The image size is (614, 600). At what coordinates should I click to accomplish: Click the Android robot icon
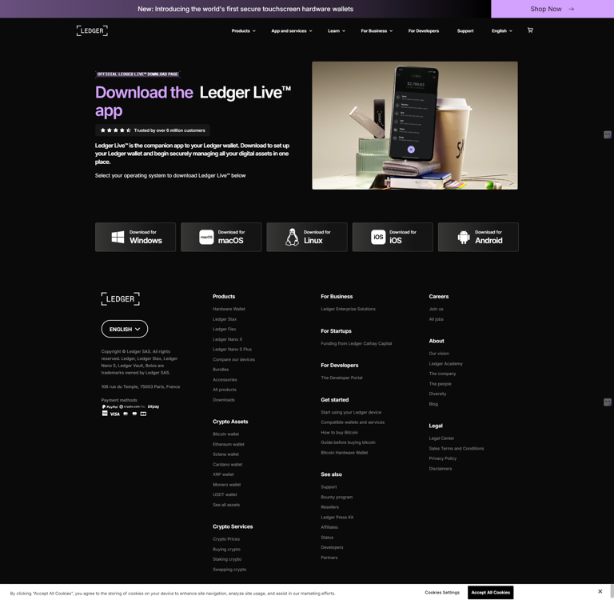[x=464, y=237]
